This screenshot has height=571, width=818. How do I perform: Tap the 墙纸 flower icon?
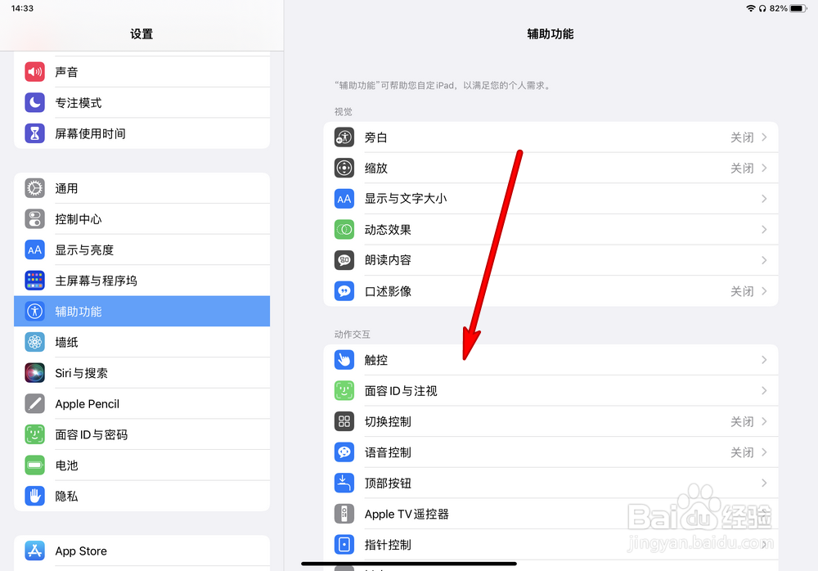click(34, 342)
